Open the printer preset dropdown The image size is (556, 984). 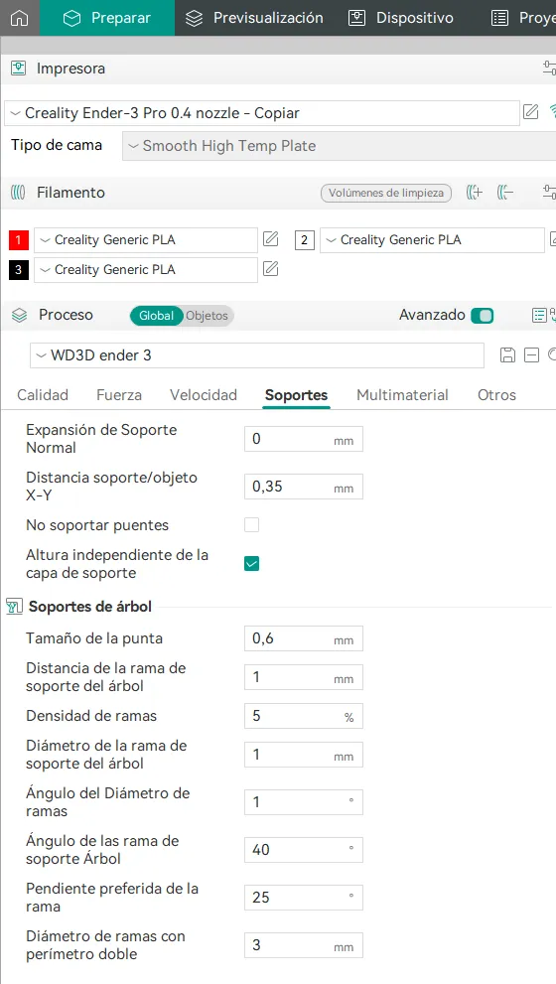[262, 113]
